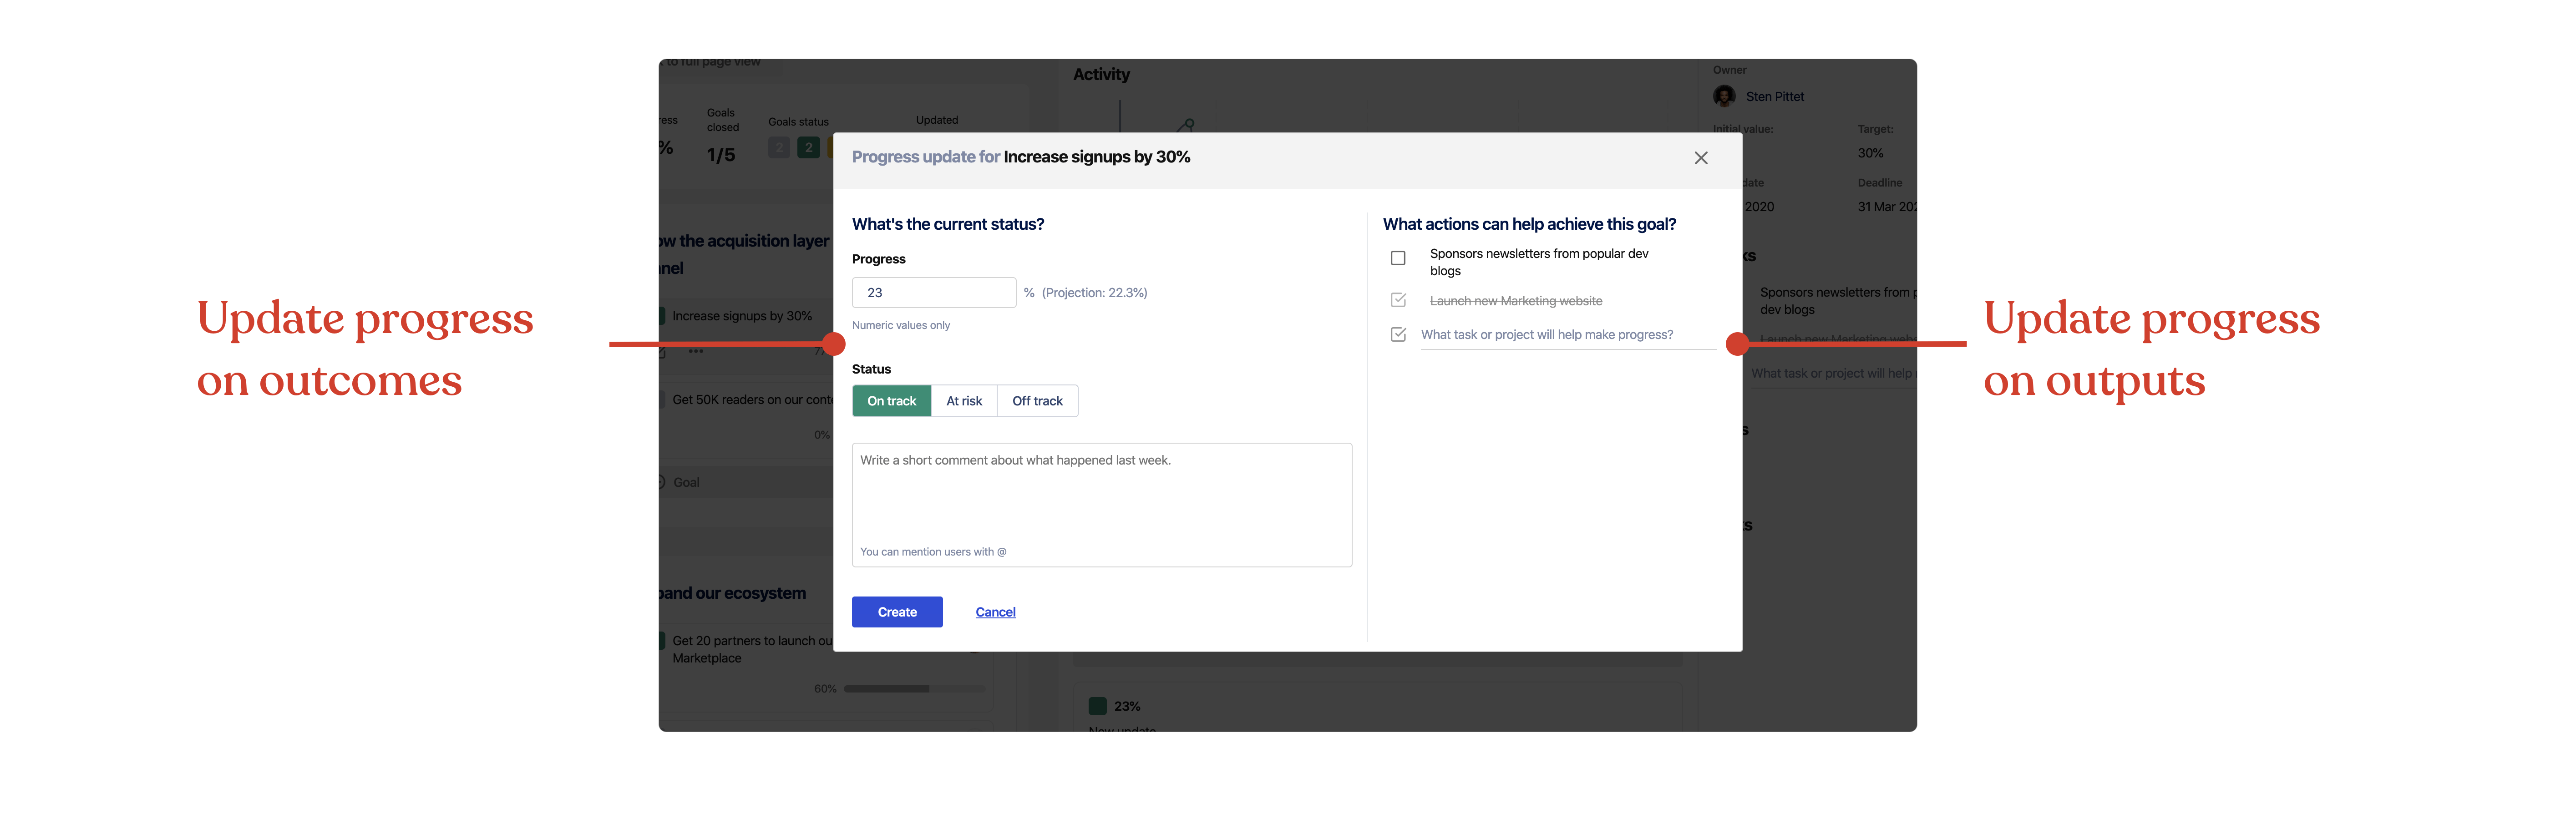Click Sten Pittet owner avatar

[x=1724, y=96]
